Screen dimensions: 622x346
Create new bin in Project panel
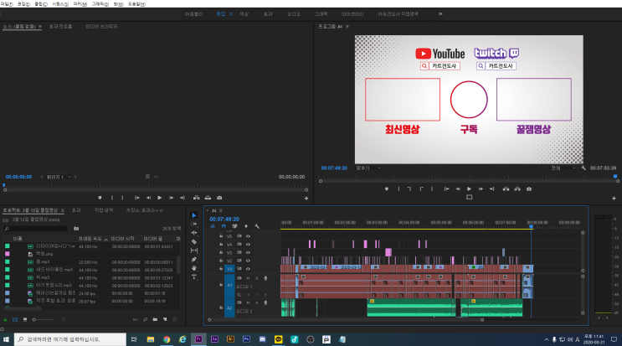[155, 319]
